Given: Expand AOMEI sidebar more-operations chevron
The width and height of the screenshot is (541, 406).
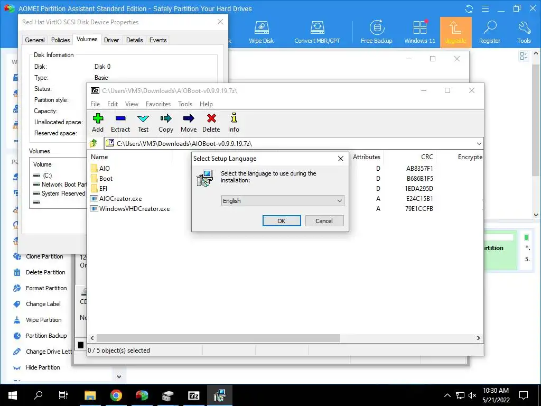Looking at the screenshot, I should pos(119,376).
